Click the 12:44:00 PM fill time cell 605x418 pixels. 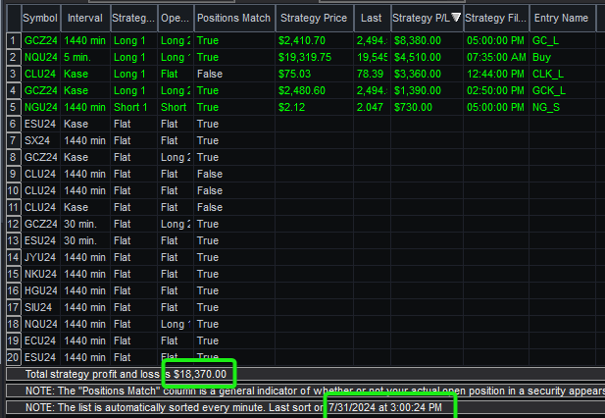[495, 75]
